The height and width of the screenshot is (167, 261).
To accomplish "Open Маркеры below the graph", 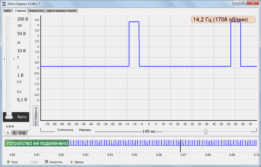I will point(85,130).
